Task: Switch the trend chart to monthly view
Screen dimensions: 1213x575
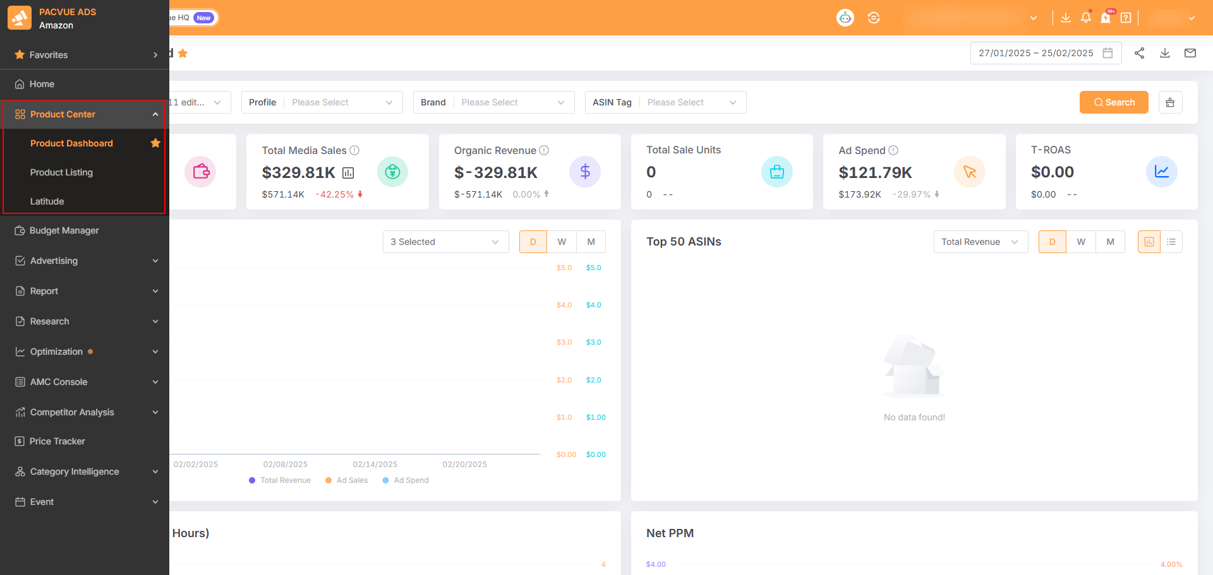Action: pos(591,241)
